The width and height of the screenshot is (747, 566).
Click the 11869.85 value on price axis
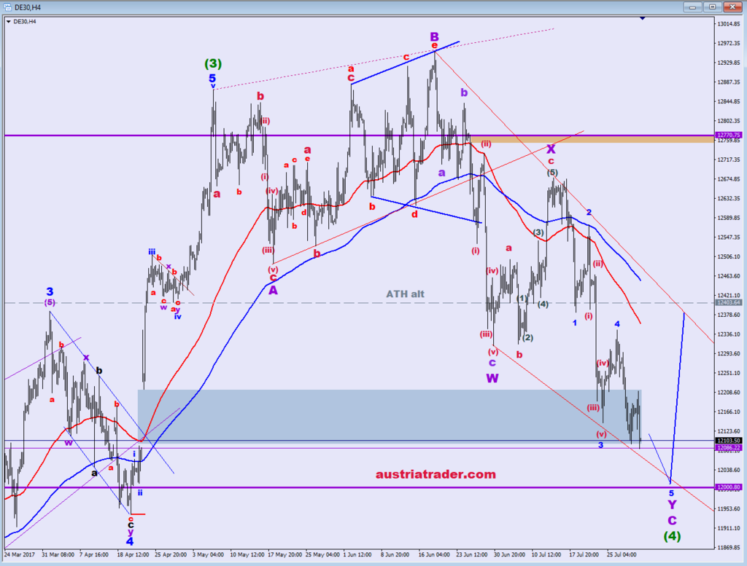[729, 548]
